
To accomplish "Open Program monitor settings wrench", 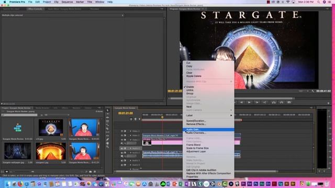I will point(313,91).
